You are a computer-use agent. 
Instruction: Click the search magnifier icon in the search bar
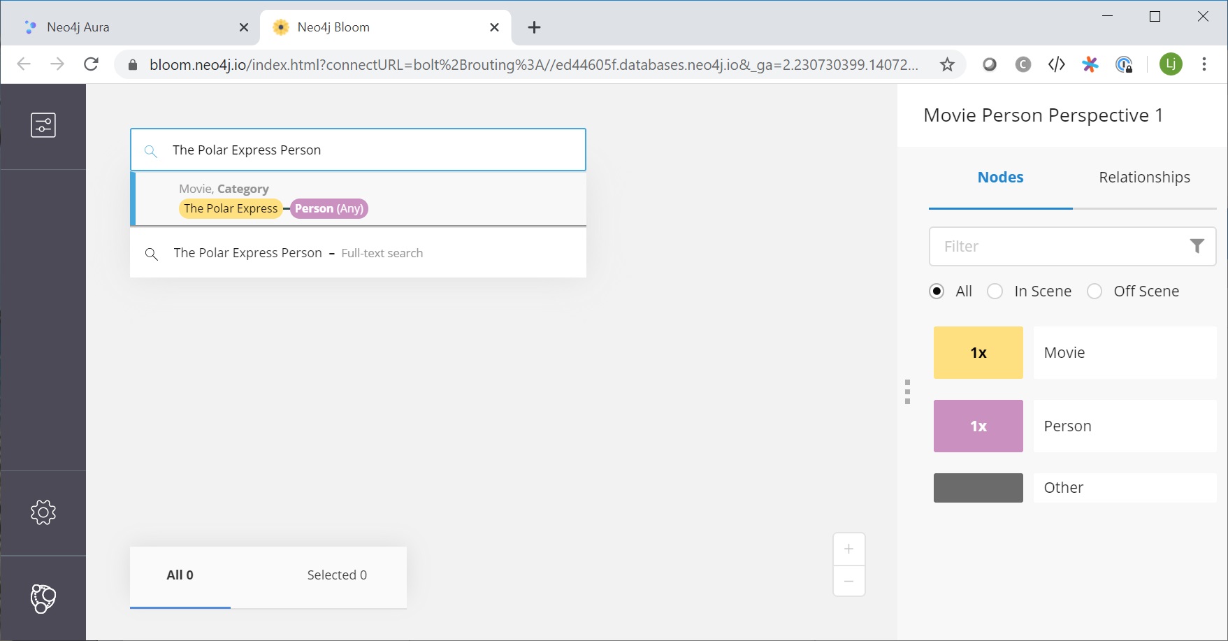pyautogui.click(x=150, y=150)
